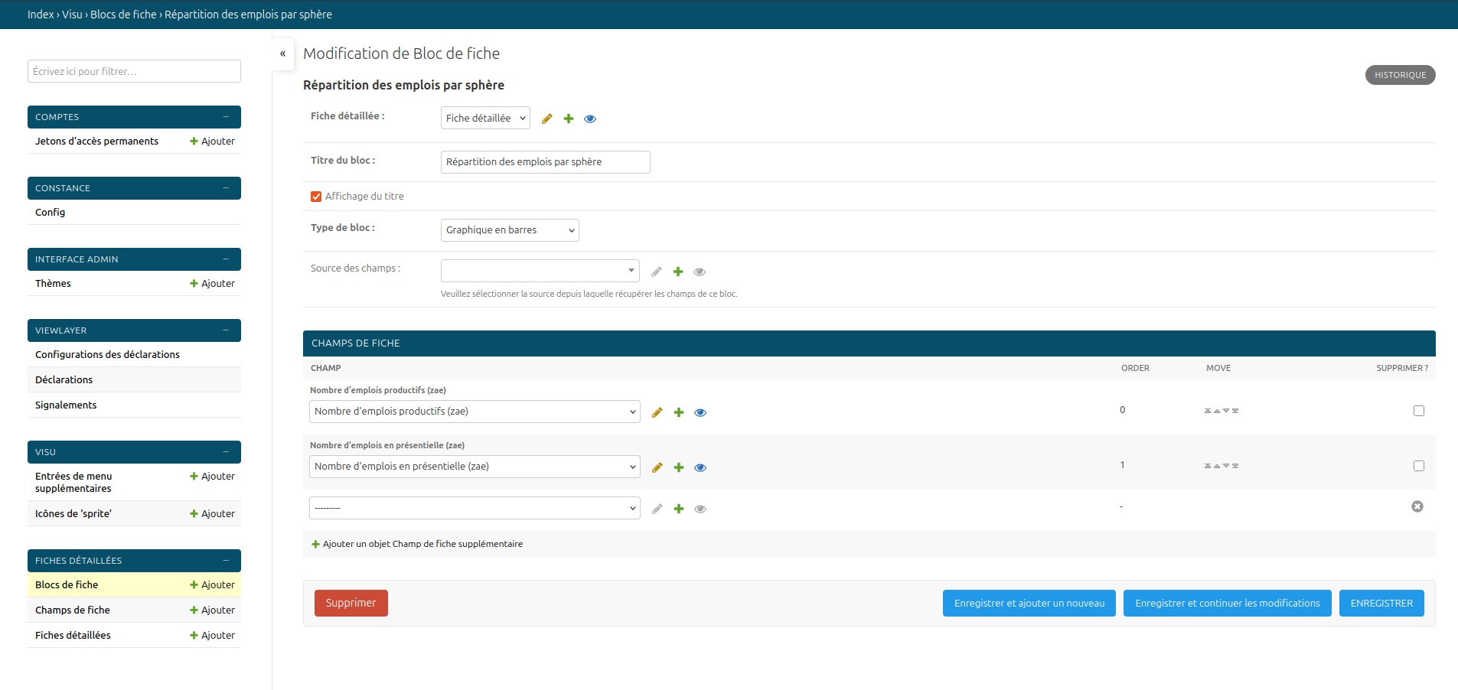View the selected Fiche détaillée with the eye icon
This screenshot has height=690, width=1458.
(590, 119)
